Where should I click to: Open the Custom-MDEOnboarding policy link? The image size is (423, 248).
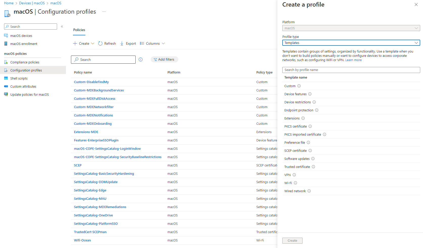93,123
